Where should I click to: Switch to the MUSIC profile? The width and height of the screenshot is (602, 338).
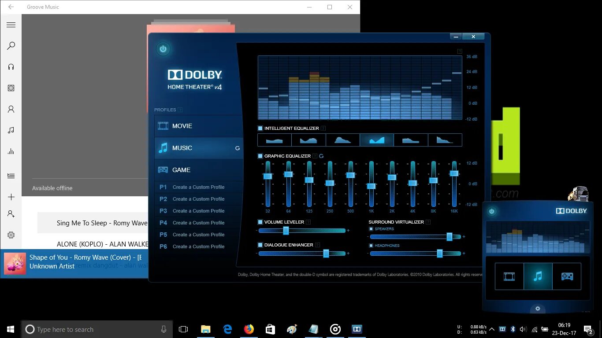[x=198, y=148]
